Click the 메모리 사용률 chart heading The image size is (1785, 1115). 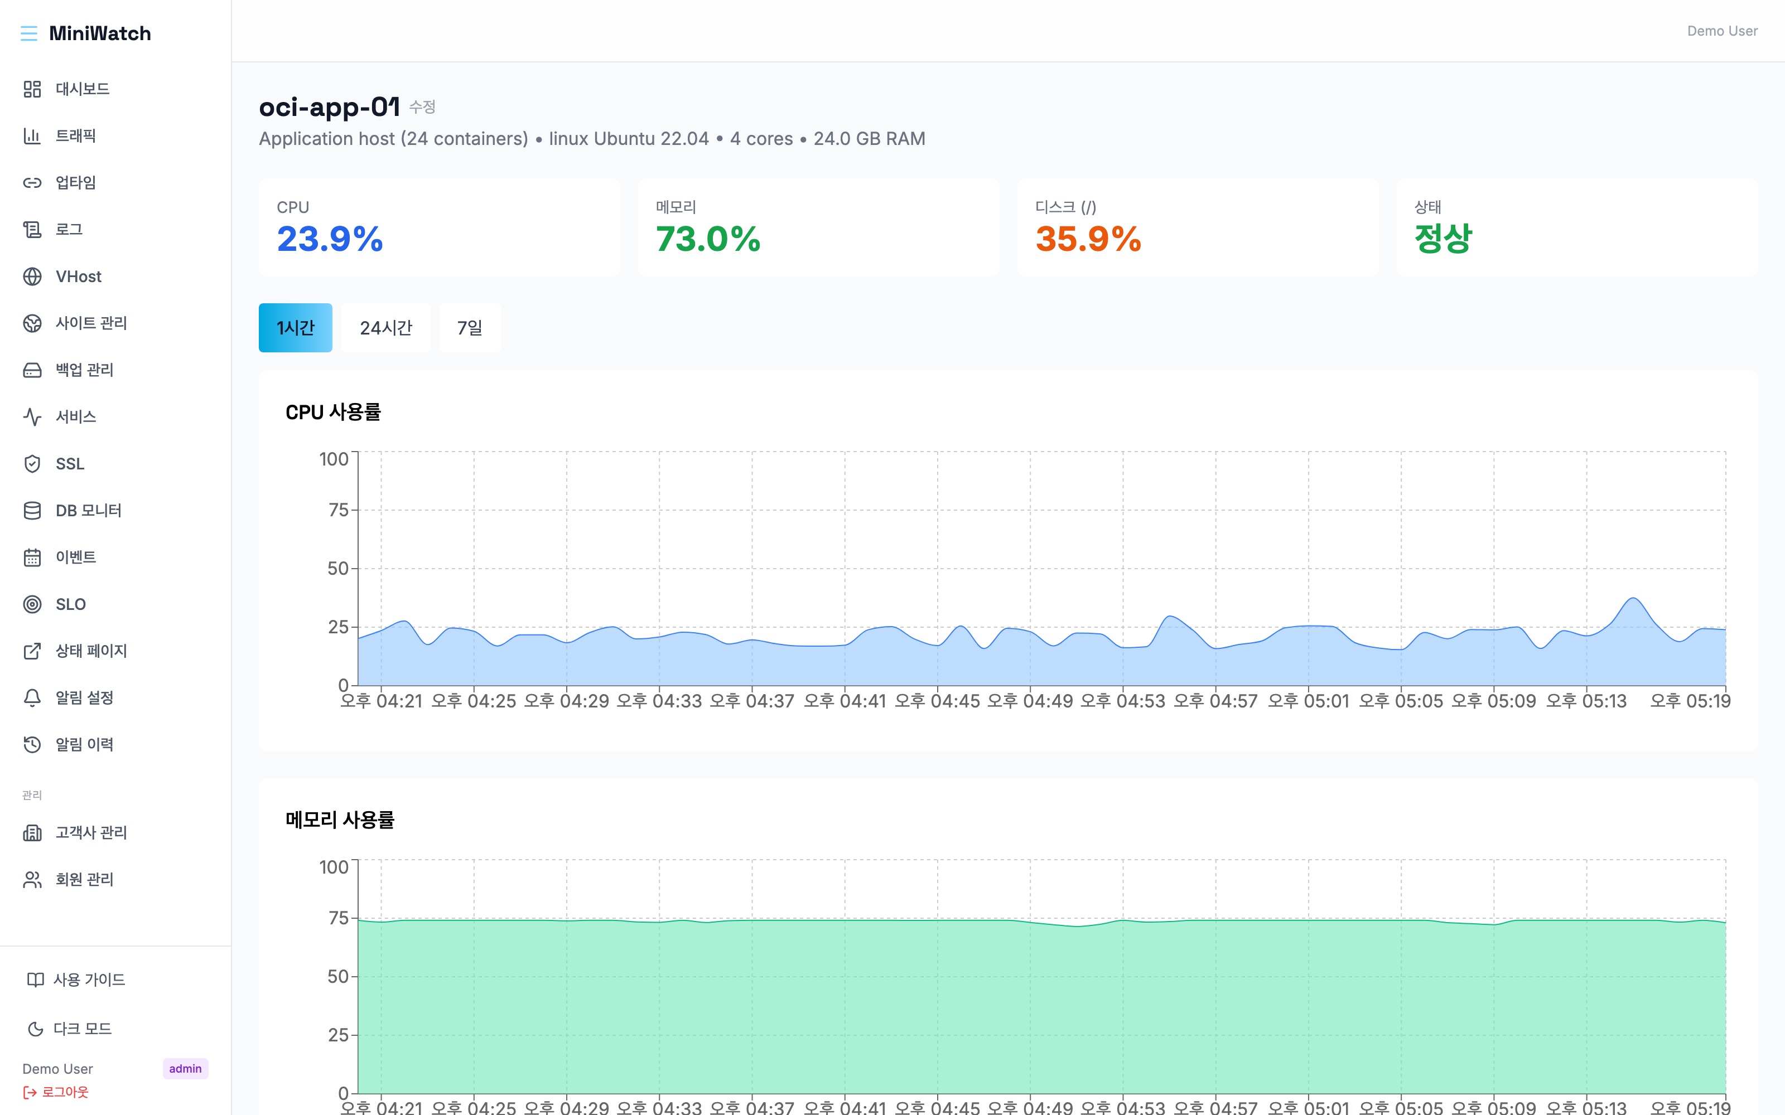340,820
